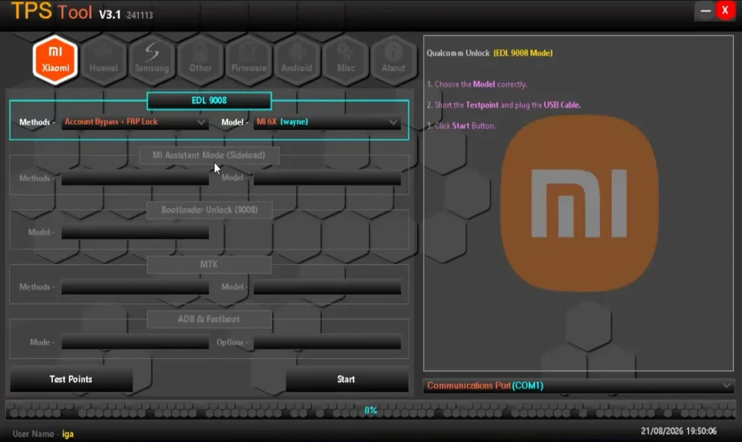Open the Huawei hexagon section
742x442 pixels.
click(x=104, y=60)
